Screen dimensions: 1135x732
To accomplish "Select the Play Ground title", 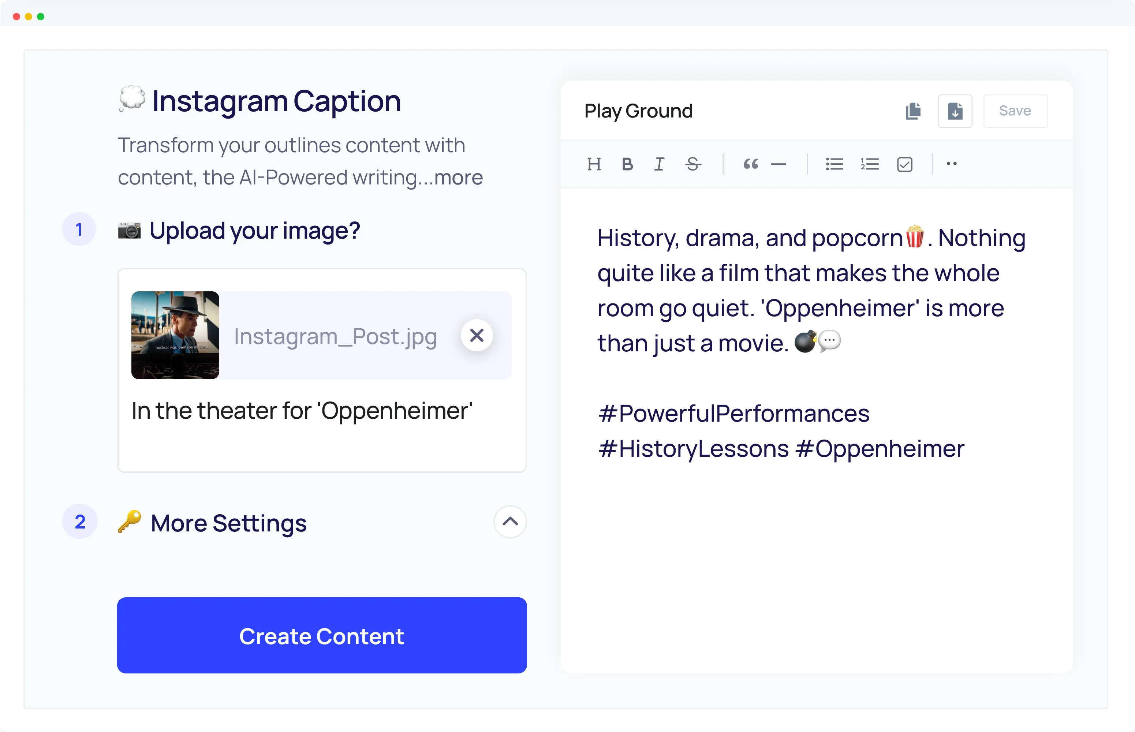I will pos(638,111).
